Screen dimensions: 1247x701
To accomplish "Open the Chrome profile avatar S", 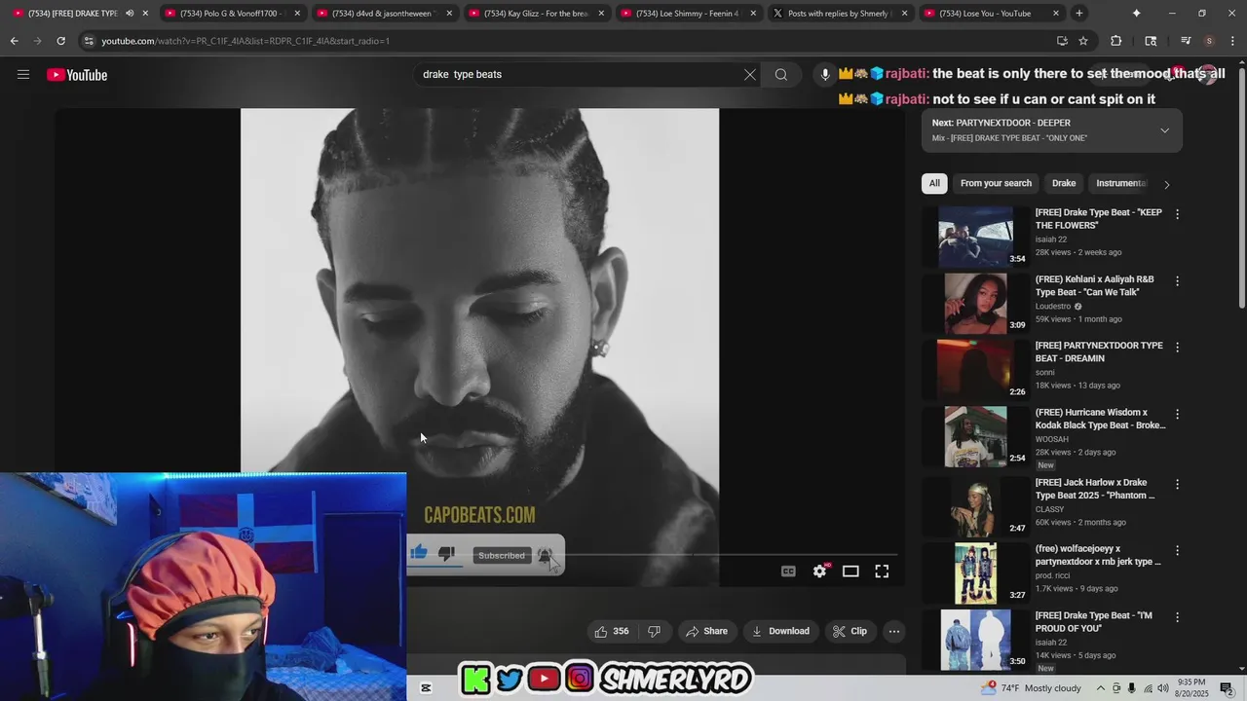I will (x=1209, y=41).
